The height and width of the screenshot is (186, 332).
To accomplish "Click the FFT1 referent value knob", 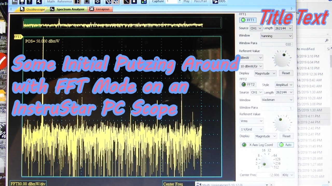I will pos(282,59).
